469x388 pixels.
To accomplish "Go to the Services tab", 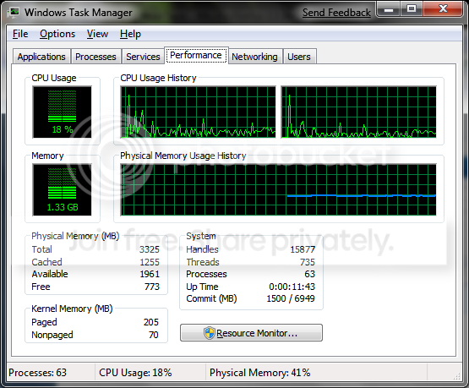I will click(x=143, y=57).
